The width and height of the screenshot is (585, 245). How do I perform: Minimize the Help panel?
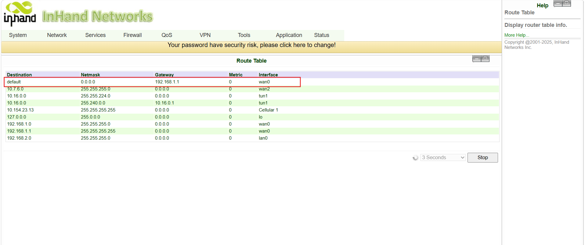(x=558, y=3)
